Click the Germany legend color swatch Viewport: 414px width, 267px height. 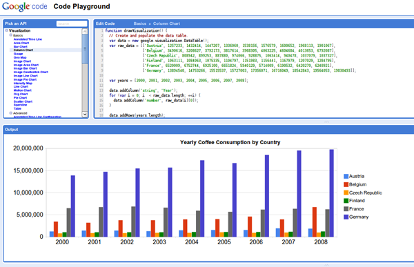coord(346,217)
